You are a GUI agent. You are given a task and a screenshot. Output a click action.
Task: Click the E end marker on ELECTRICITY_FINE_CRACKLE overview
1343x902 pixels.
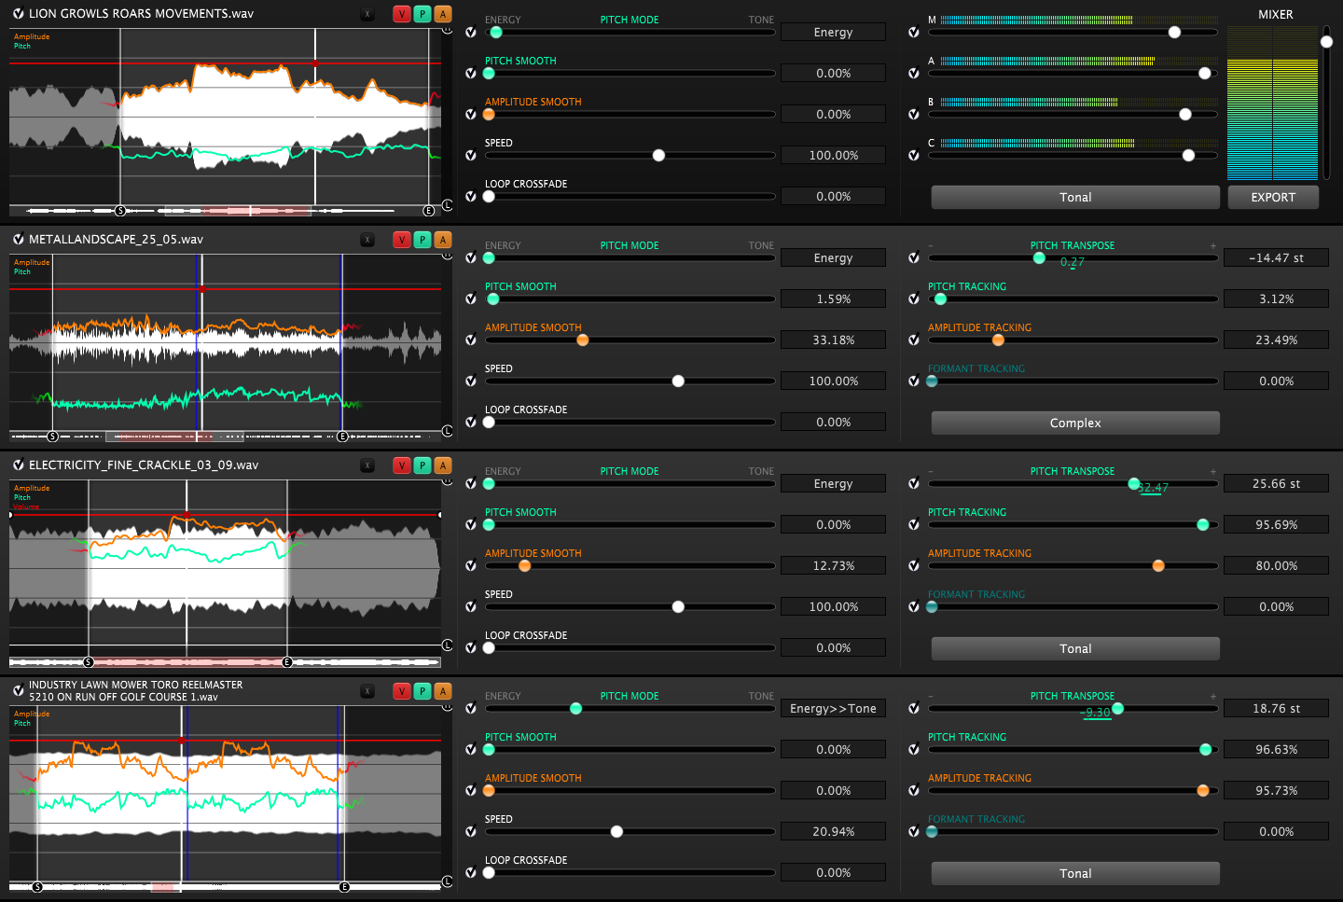click(x=287, y=662)
